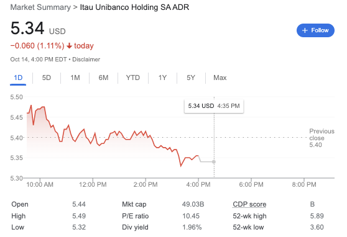Show the YTD chart view
This screenshot has width=347, height=237.
click(x=133, y=78)
